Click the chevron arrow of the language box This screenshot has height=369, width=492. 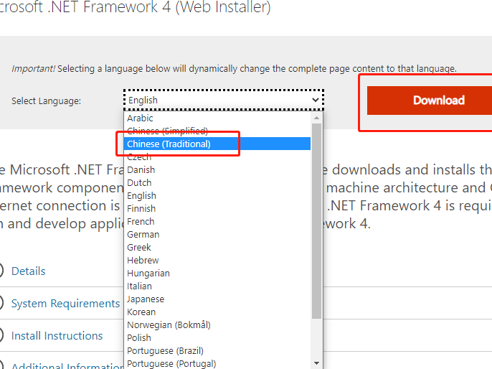coord(316,100)
